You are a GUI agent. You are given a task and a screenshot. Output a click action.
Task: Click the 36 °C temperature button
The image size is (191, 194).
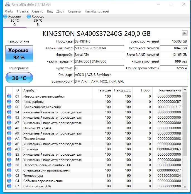coord(19,78)
